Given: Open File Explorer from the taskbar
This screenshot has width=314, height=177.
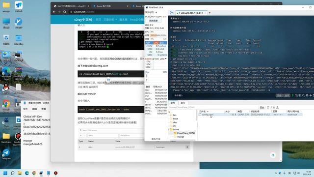Looking at the screenshot, I should pyautogui.click(x=20, y=173).
